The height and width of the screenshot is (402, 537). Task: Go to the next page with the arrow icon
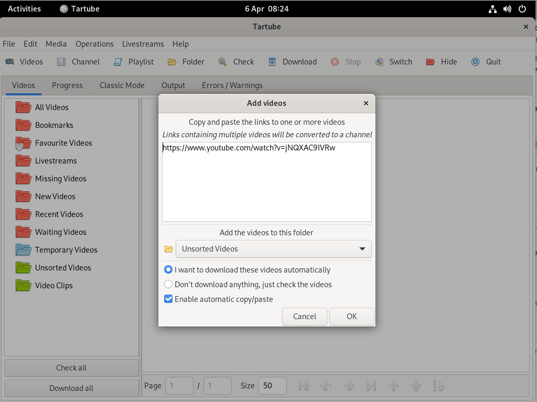[349, 386]
